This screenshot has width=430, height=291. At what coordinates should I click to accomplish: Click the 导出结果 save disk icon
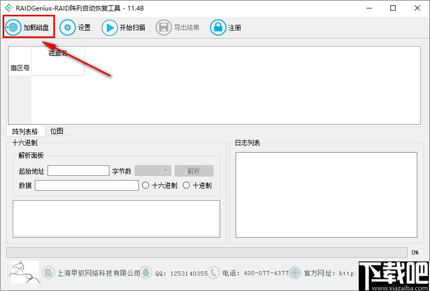point(164,27)
